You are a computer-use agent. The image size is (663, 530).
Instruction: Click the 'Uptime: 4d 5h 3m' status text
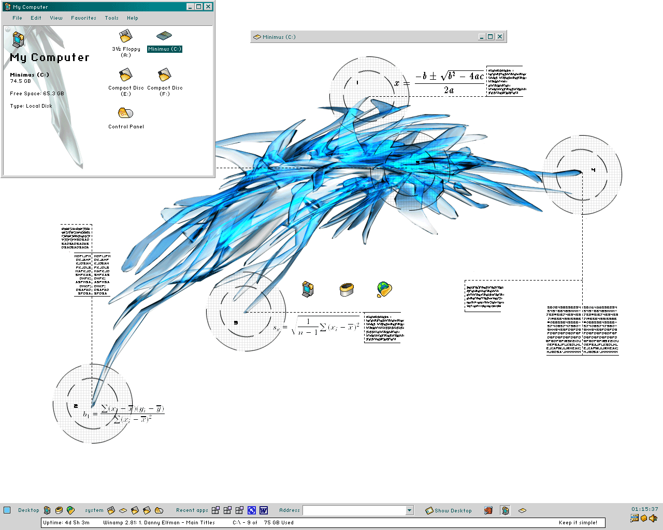[66, 523]
